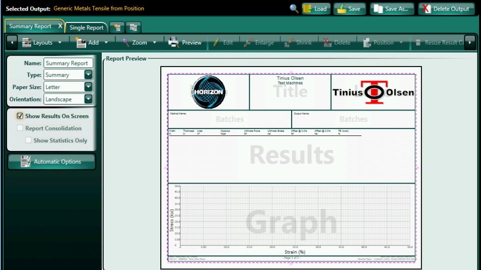Close the Summary Report tab
The image size is (481, 270).
[60, 26]
